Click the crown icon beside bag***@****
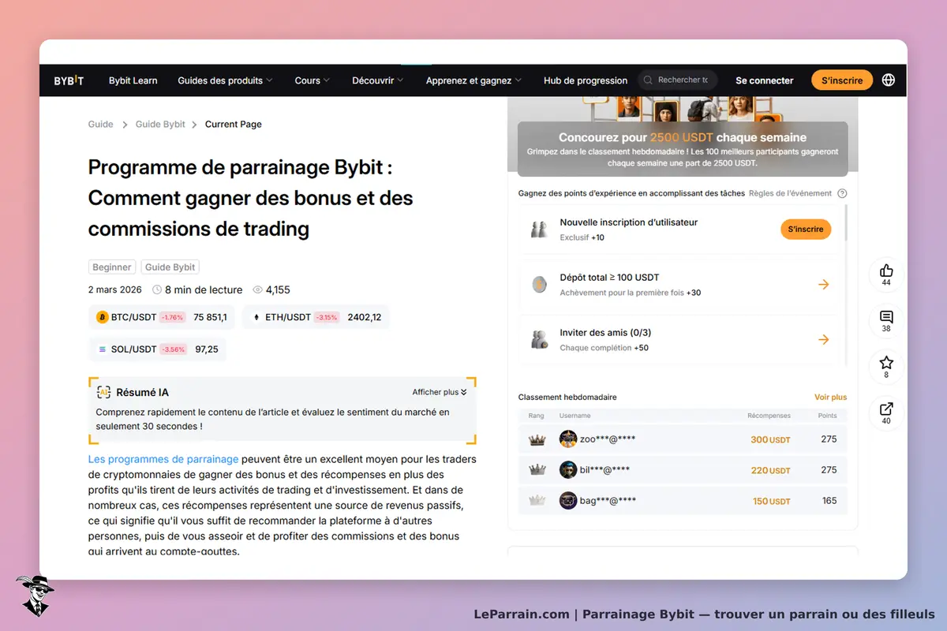The height and width of the screenshot is (631, 947). [537, 500]
